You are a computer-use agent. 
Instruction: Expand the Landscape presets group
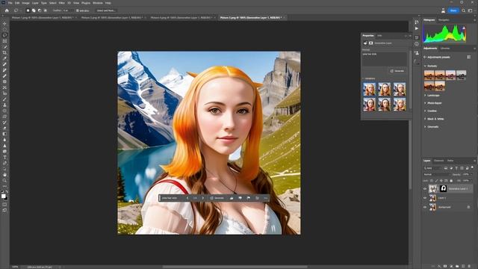click(425, 96)
